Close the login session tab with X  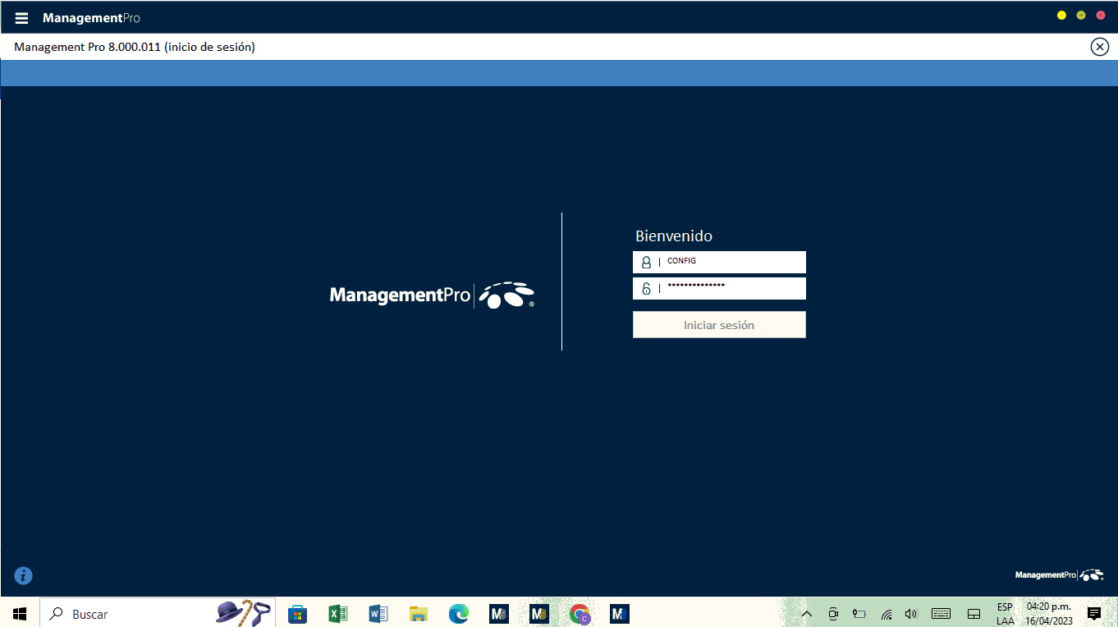point(1099,47)
